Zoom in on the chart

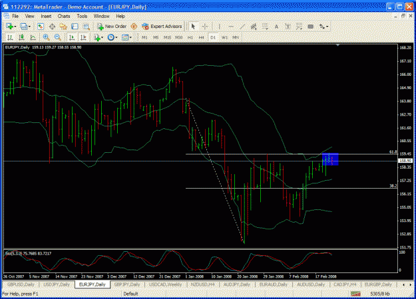[x=46, y=37]
